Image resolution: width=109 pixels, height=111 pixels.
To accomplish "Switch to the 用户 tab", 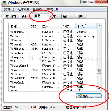I will tap(80, 16).
